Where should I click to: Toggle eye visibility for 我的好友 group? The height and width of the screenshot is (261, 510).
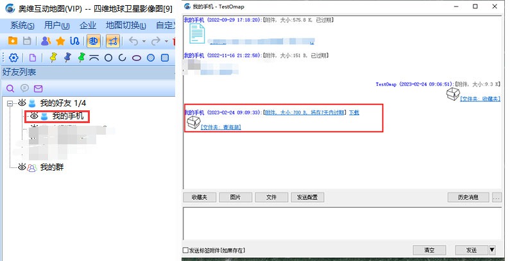(x=22, y=103)
